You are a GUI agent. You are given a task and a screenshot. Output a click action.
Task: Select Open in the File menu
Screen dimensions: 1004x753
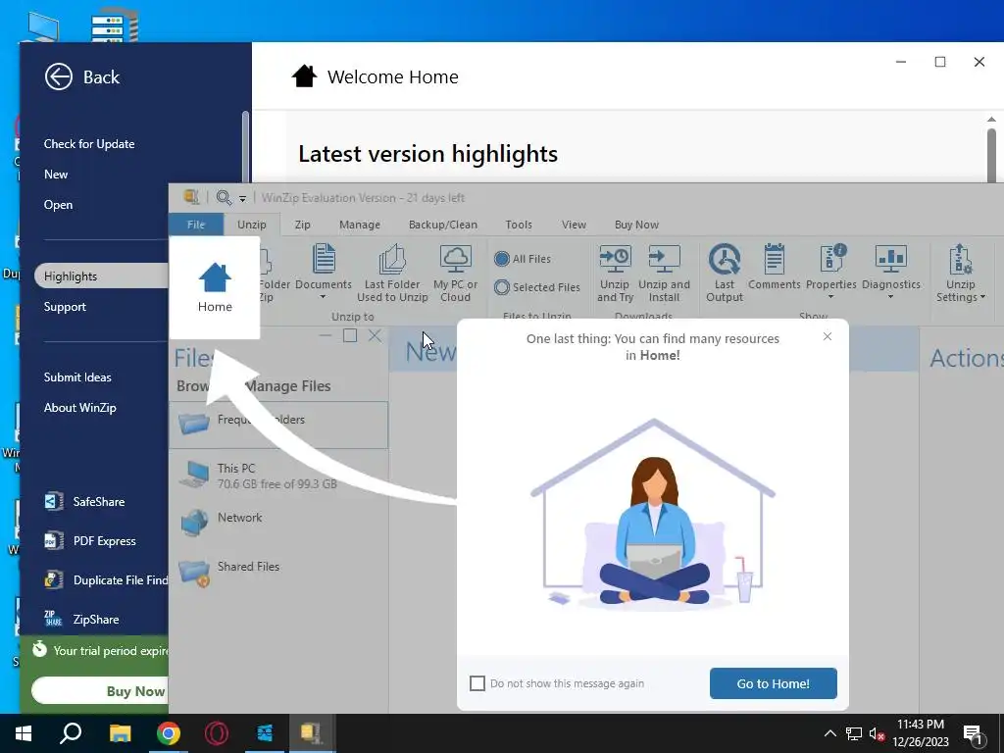pyautogui.click(x=58, y=205)
